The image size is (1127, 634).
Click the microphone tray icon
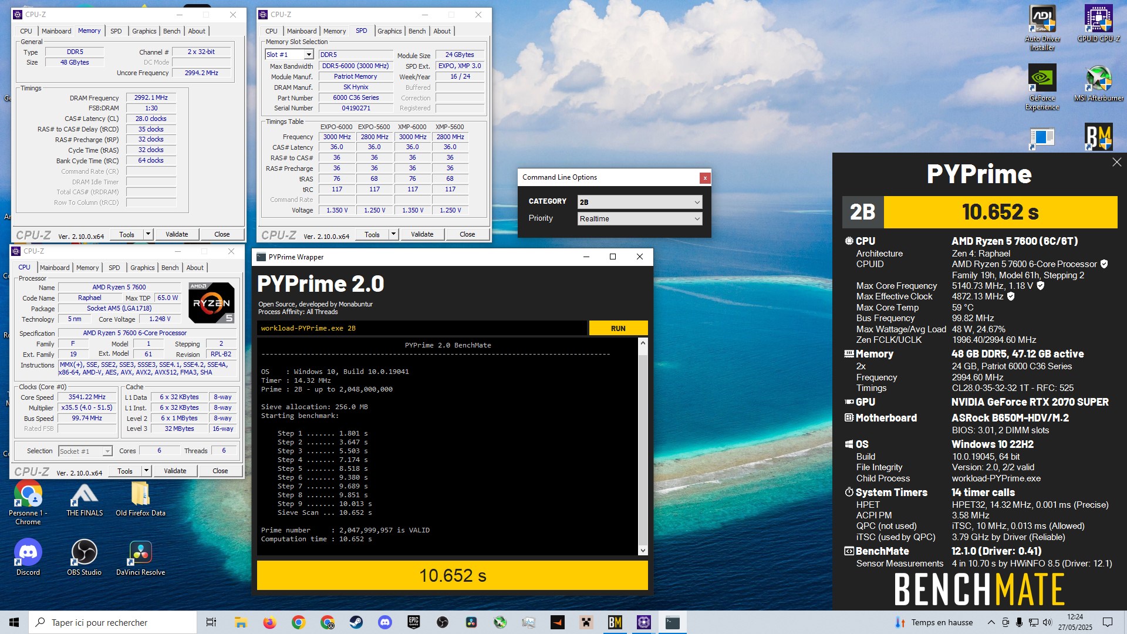1020,622
